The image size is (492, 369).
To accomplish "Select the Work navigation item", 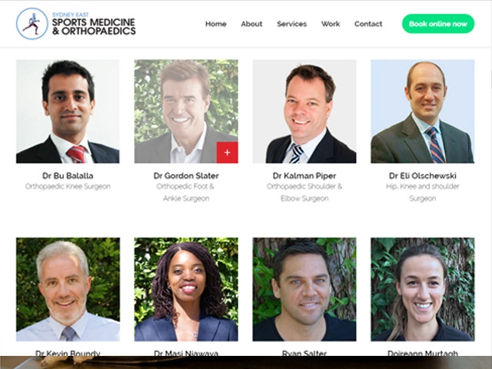I will pyautogui.click(x=331, y=24).
